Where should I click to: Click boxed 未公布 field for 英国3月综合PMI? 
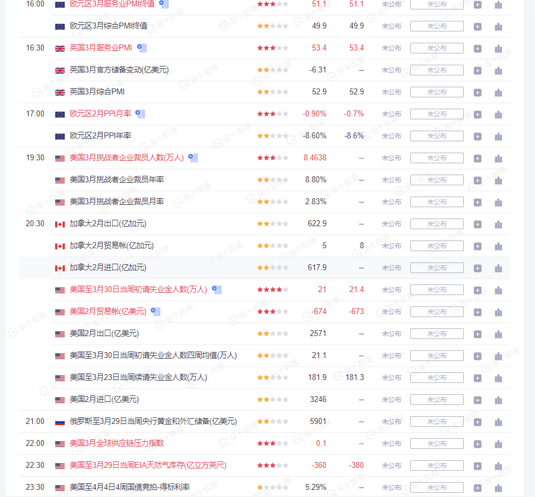(437, 92)
